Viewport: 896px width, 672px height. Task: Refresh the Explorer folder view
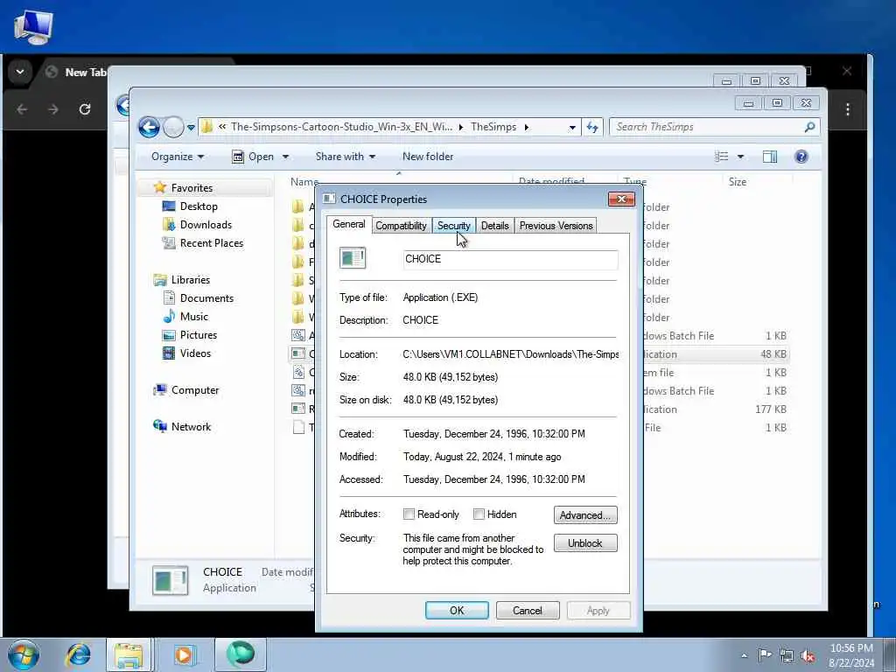click(x=592, y=128)
